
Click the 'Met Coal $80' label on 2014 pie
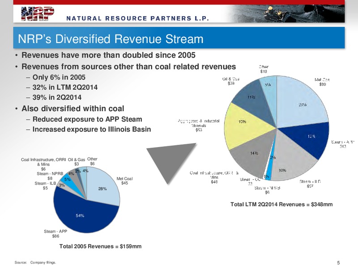click(322, 82)
